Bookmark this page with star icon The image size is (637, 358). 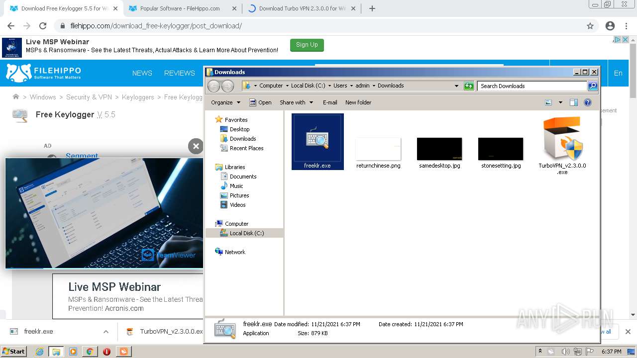[590, 26]
